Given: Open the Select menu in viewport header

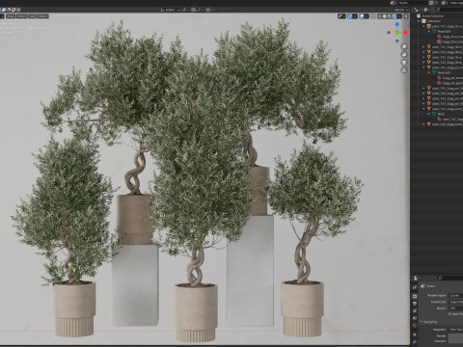Looking at the screenshot, I should tap(21, 16).
